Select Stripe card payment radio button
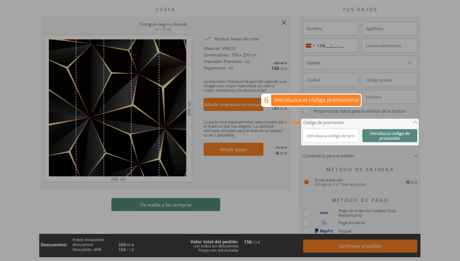Screen dimensions: 460x261 coord(307,213)
